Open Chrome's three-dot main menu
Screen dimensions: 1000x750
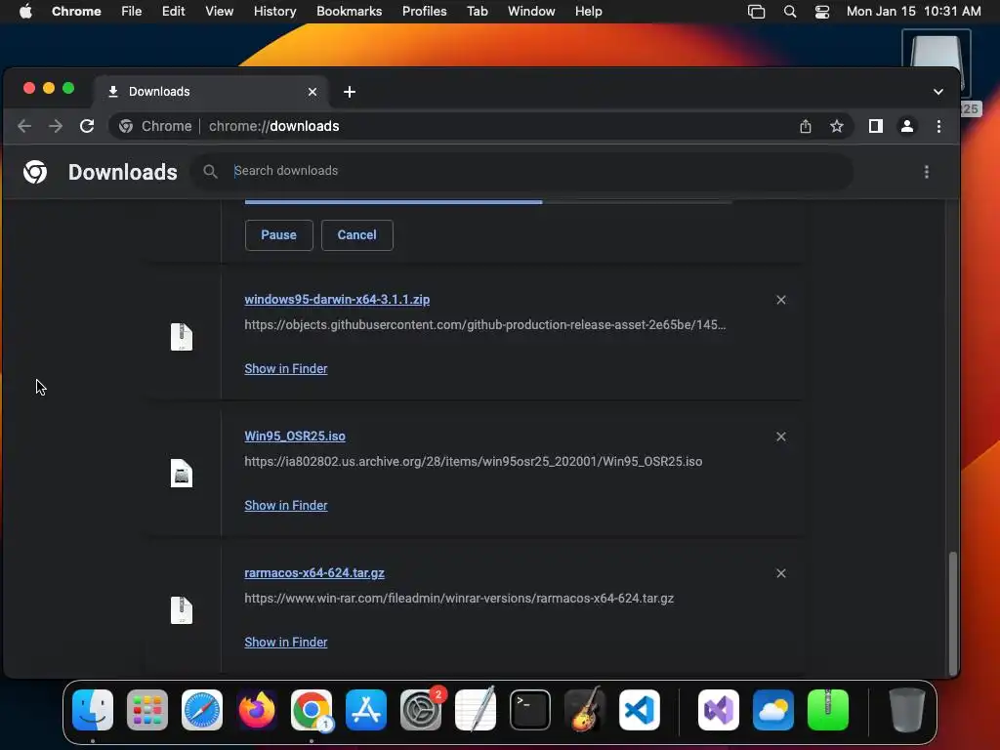(938, 126)
